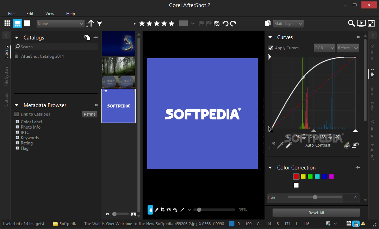Collapse the Curves section
The height and width of the screenshot is (229, 379).
(x=271, y=37)
